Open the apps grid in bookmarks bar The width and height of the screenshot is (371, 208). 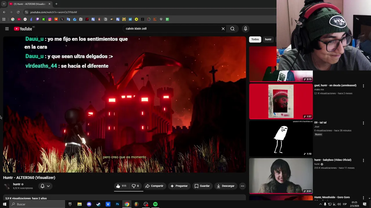tap(4, 19)
